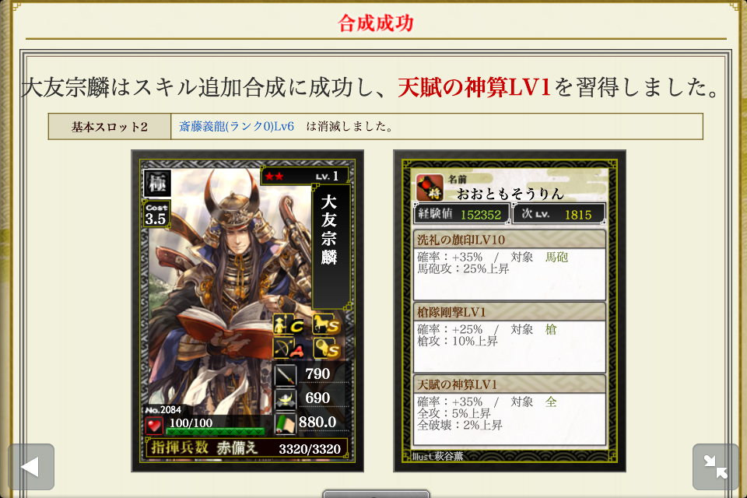Select the spear aptitude C icon
This screenshot has height=498, width=747.
[289, 325]
